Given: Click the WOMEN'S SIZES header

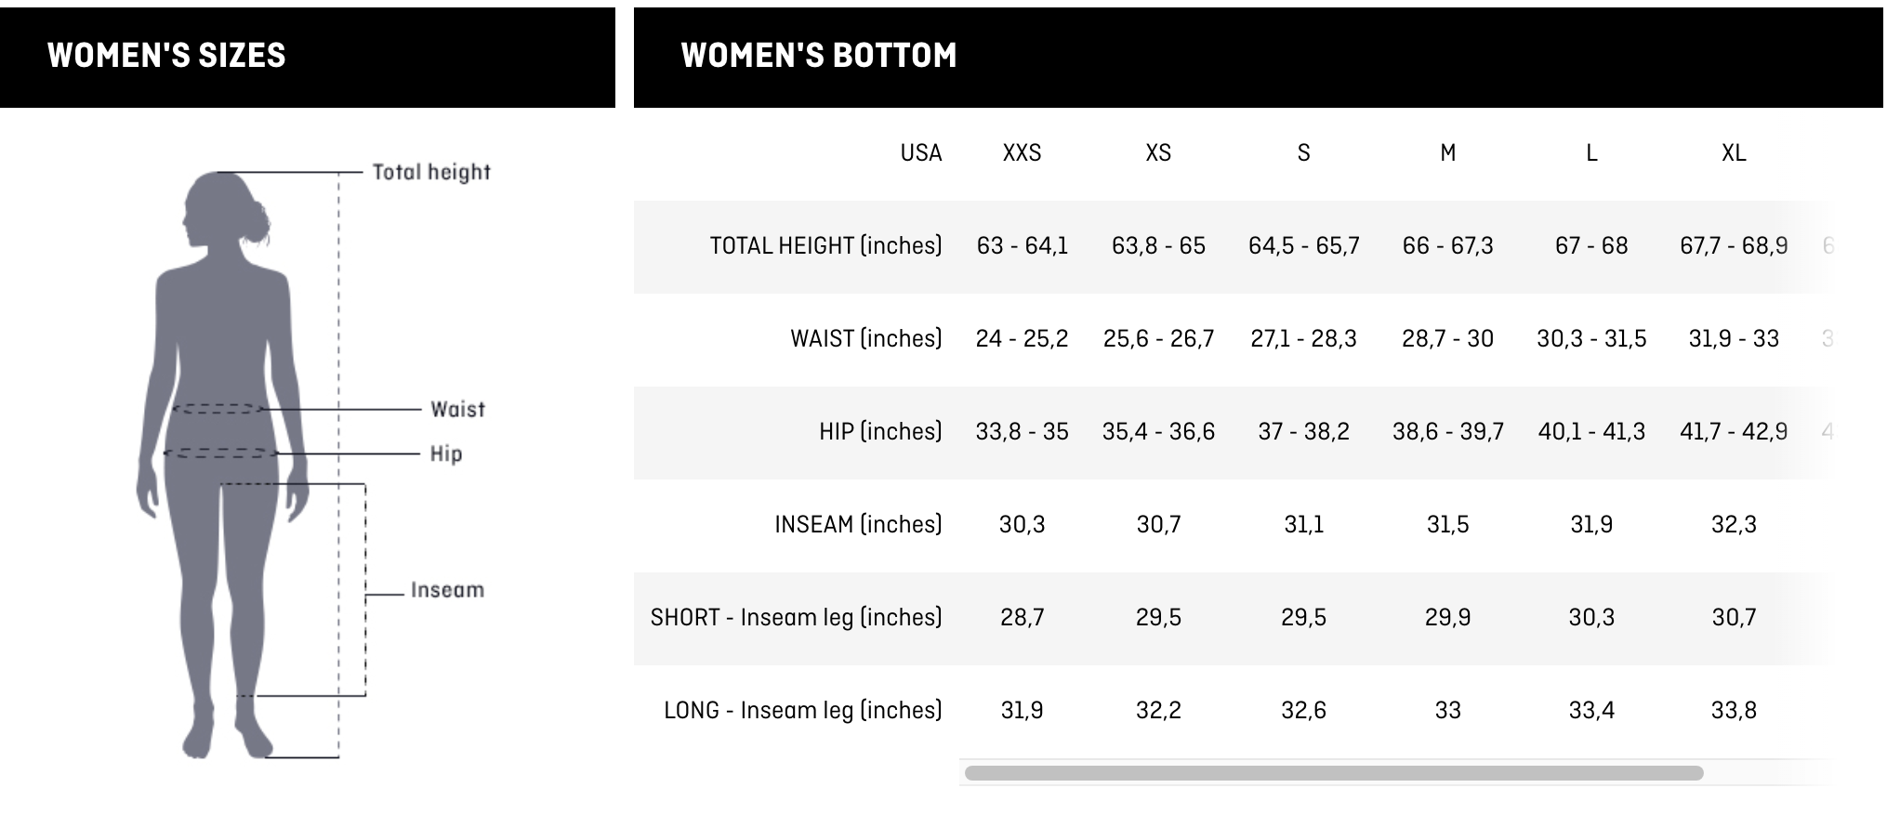Looking at the screenshot, I should pyautogui.click(x=166, y=56).
